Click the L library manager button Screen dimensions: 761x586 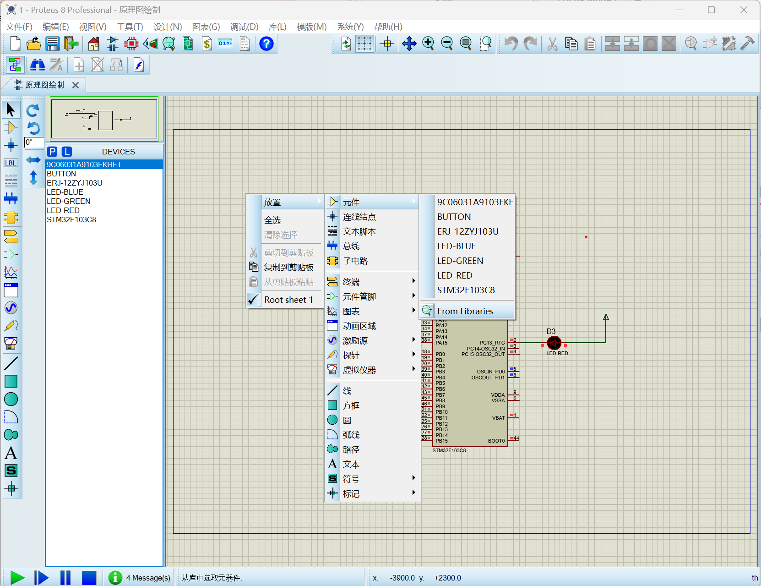coord(67,152)
